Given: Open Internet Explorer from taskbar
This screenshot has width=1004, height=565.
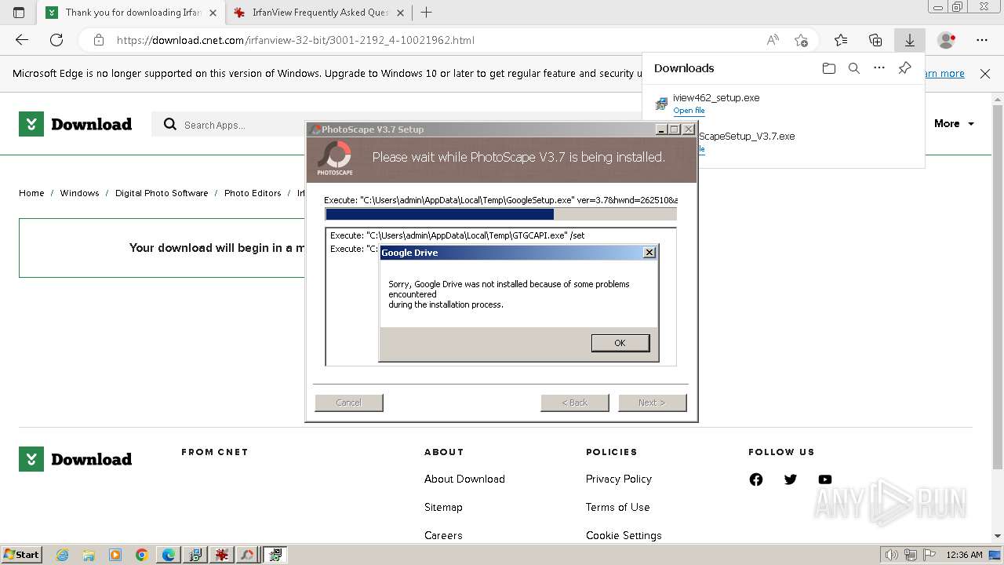Looking at the screenshot, I should point(63,555).
